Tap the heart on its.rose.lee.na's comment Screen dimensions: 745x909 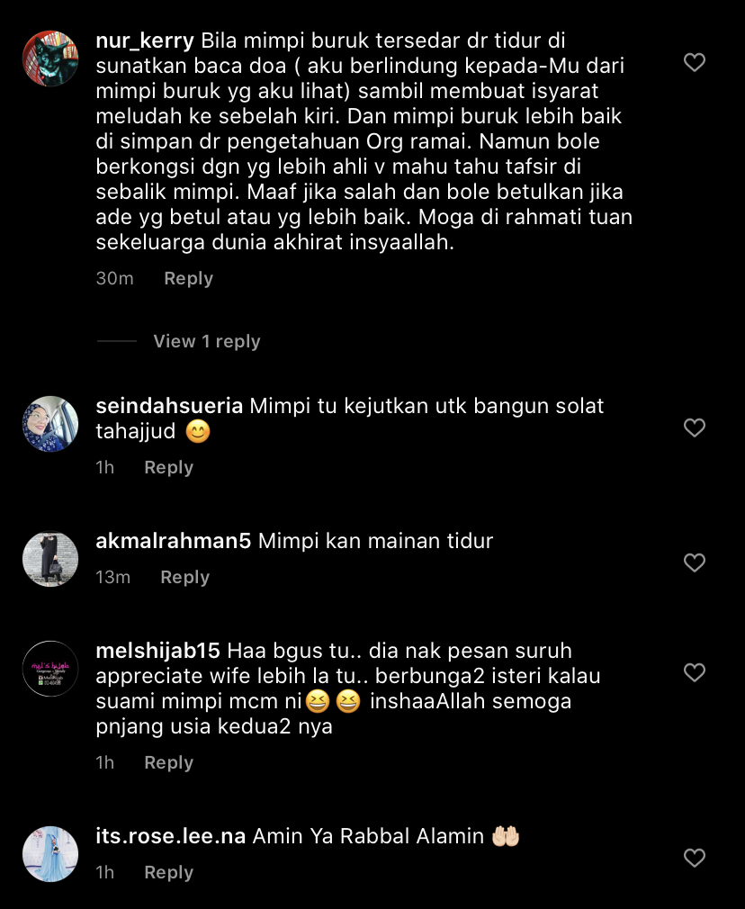(694, 858)
